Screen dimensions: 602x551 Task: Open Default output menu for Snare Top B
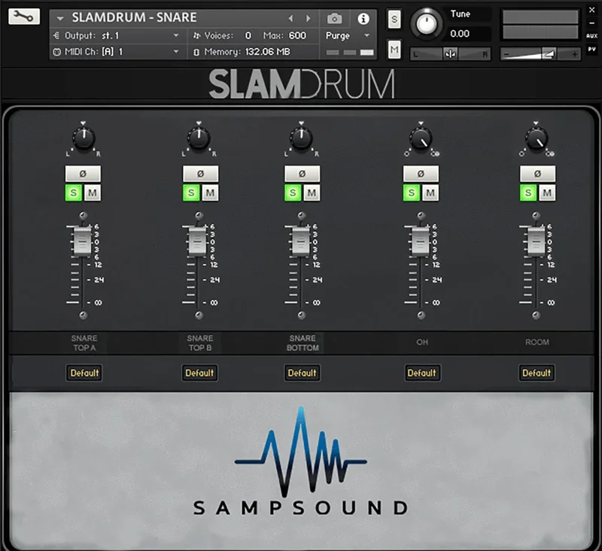point(199,373)
